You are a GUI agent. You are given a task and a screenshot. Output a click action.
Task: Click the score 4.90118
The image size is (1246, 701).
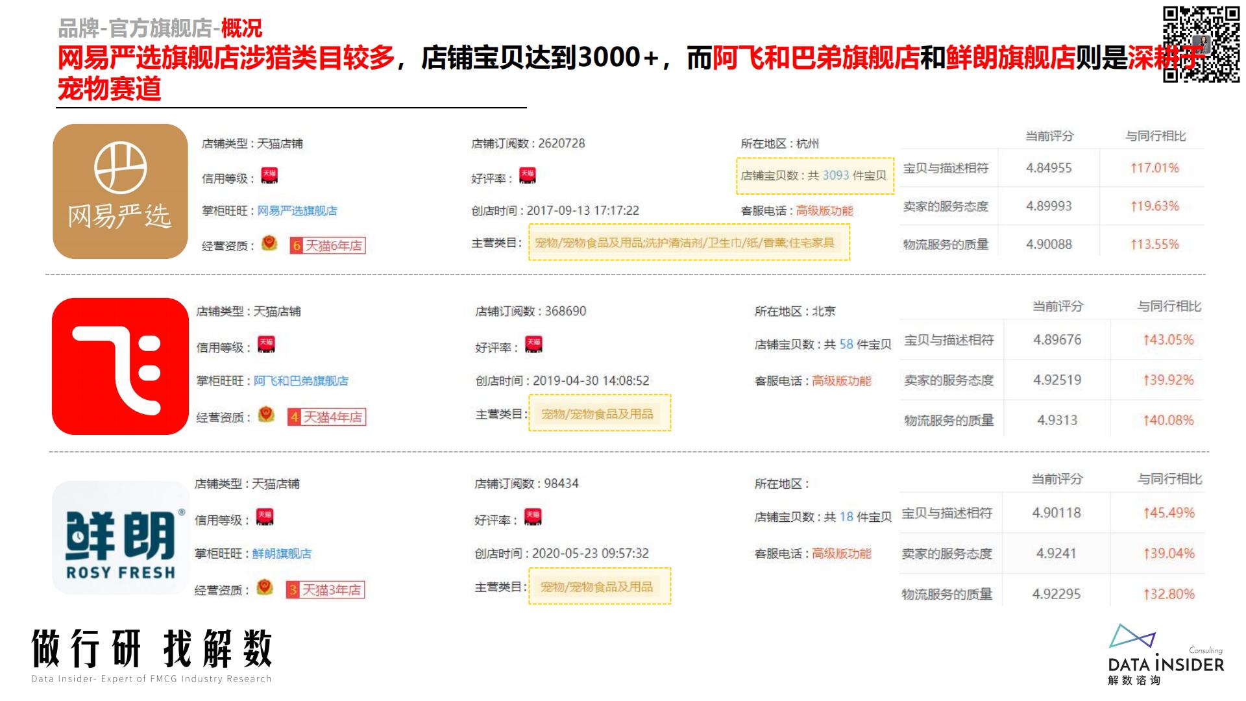[x=1057, y=513]
